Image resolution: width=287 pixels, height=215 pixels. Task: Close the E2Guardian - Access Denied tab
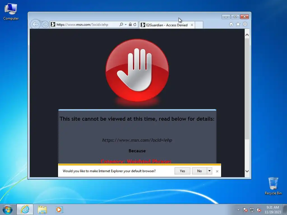pyautogui.click(x=192, y=25)
